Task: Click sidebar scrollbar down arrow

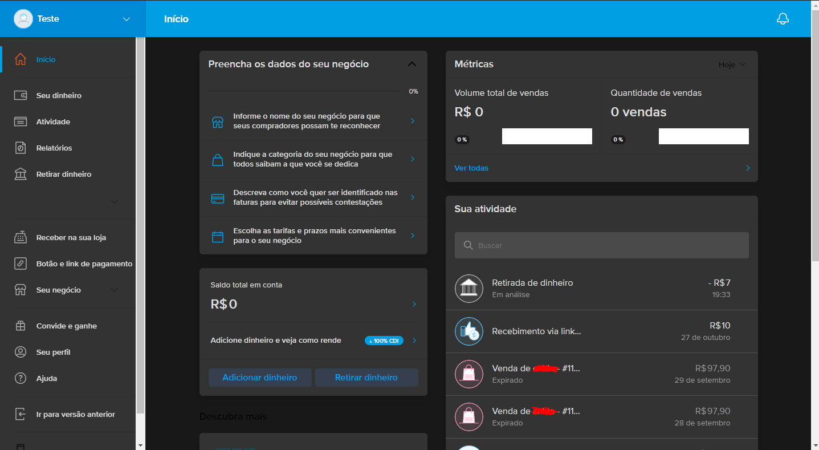Action: tap(140, 445)
